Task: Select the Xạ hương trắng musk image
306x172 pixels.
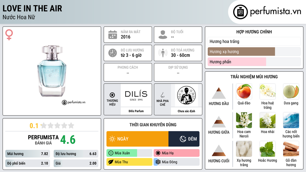Action: click(x=244, y=149)
